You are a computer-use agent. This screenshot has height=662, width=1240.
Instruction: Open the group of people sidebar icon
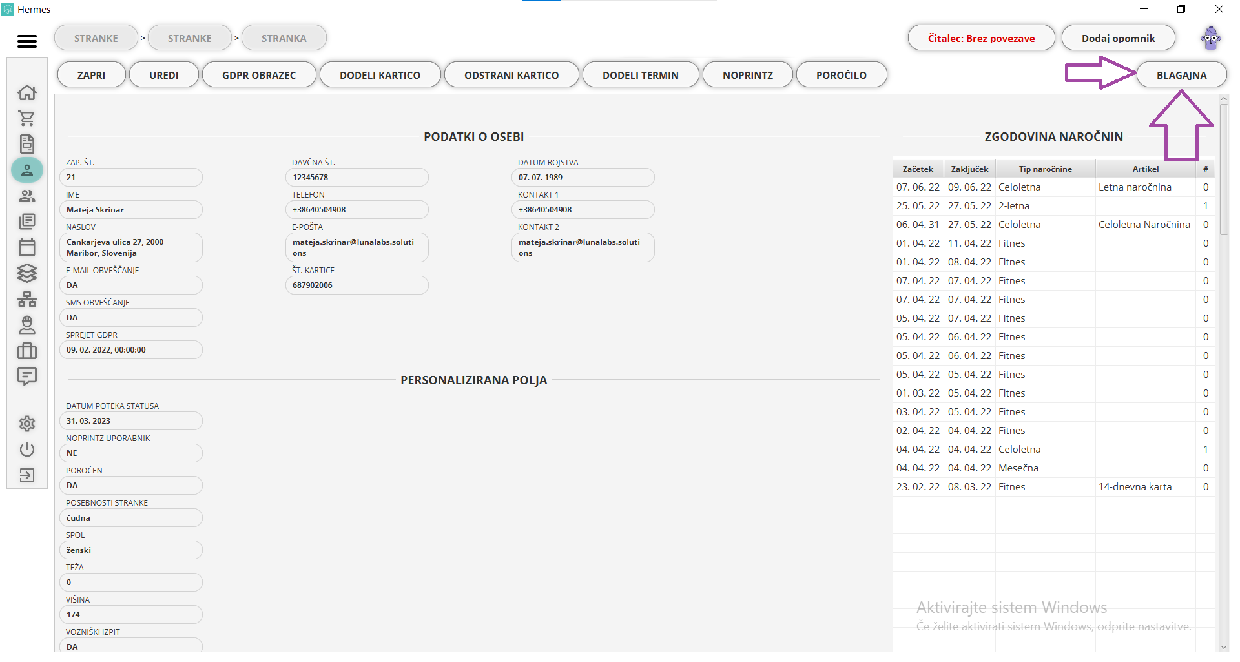coord(27,196)
